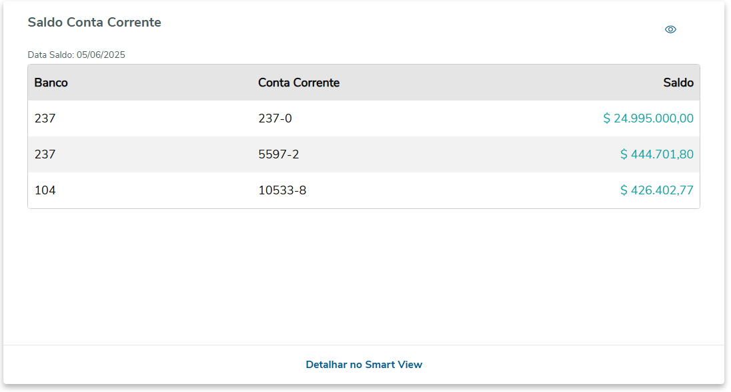
Task: Select the table row for account 5597-2
Action: click(x=434, y=155)
